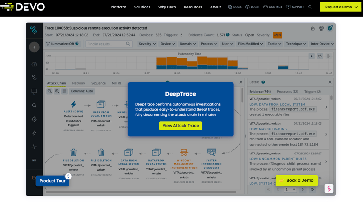Click the zoom in magnifier icon

pyautogui.click(x=57, y=91)
